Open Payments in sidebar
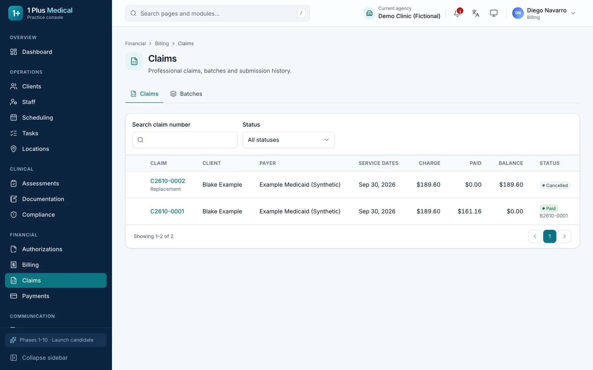The height and width of the screenshot is (370, 593). (56, 296)
